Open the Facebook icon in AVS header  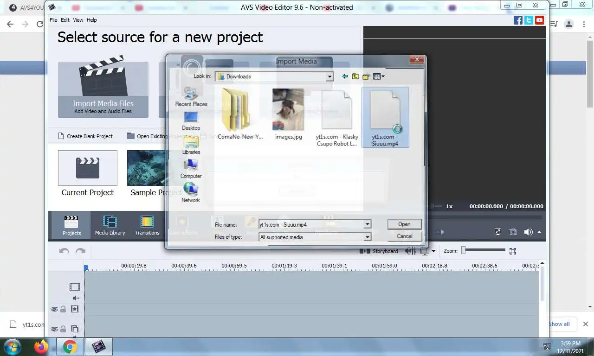click(518, 20)
